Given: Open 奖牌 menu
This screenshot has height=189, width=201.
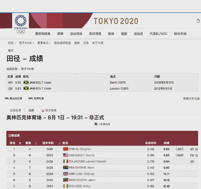Looking at the screenshot, I should coord(60,34).
